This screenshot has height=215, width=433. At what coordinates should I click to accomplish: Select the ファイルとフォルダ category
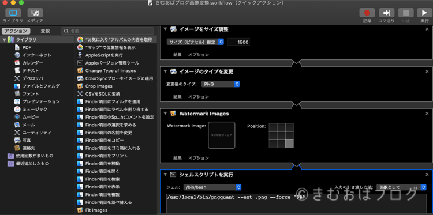pos(41,86)
